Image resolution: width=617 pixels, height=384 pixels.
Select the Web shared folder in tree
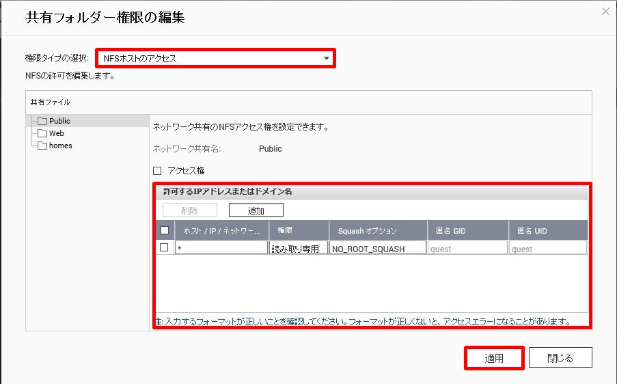(56, 133)
